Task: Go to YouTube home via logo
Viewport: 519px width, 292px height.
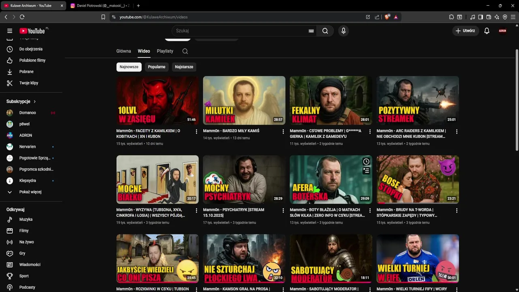Action: click(32, 31)
